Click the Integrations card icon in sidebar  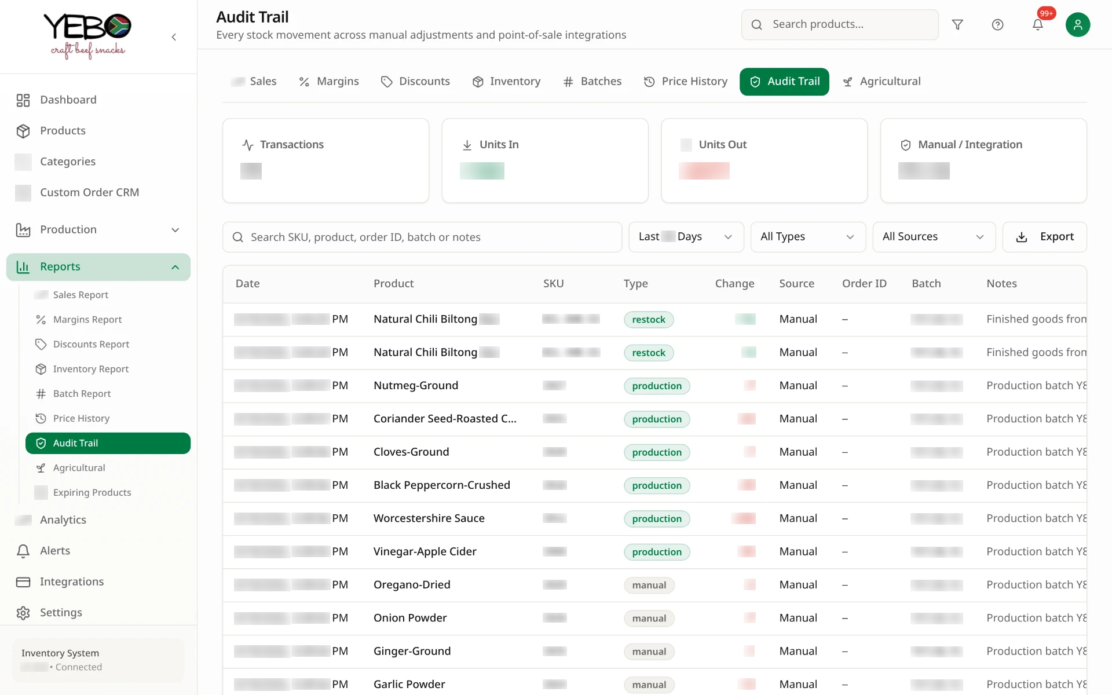point(23,582)
